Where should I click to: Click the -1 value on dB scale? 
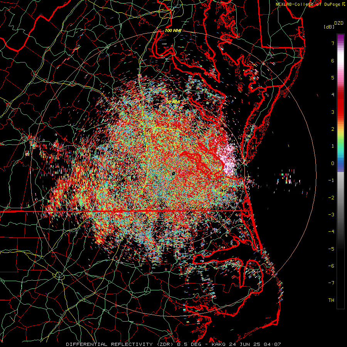331,180
